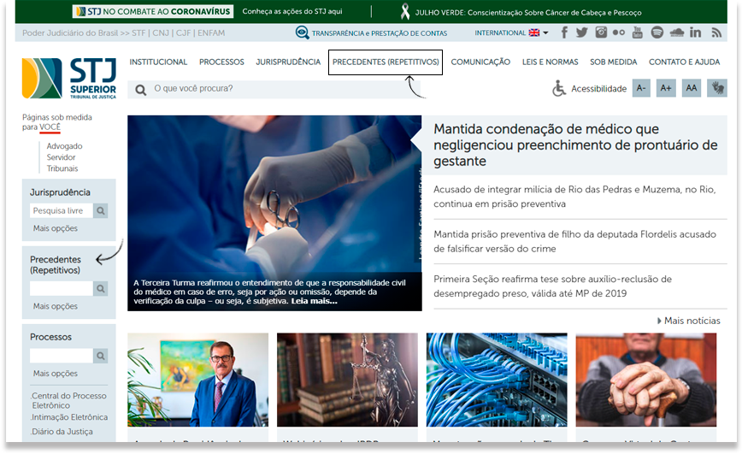Open Intimação Eletrônica link
The height and width of the screenshot is (454, 742).
point(69,417)
